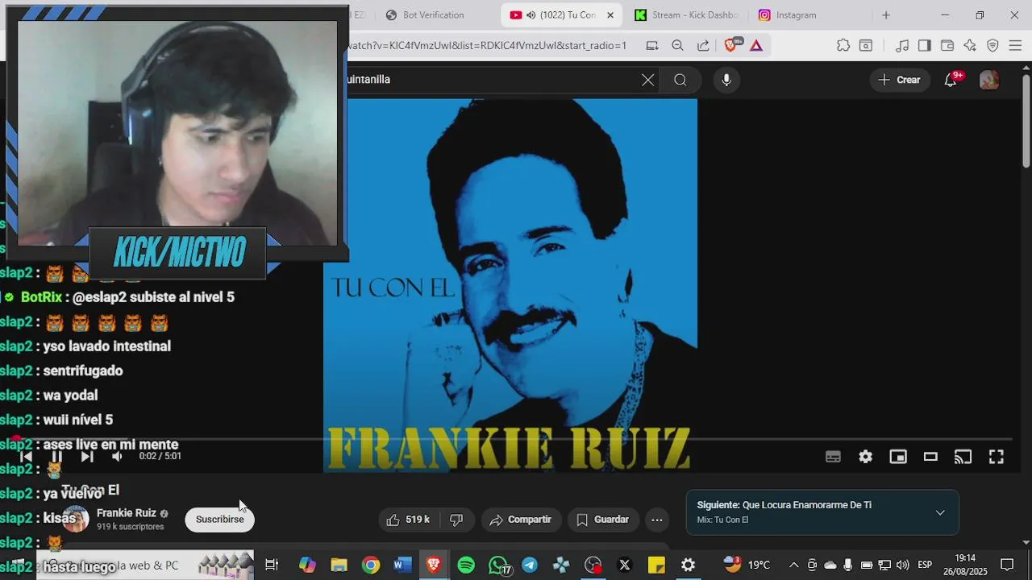Viewport: 1032px width, 580px height.
Task: Open Brave Rewards triangle icon
Action: click(756, 46)
